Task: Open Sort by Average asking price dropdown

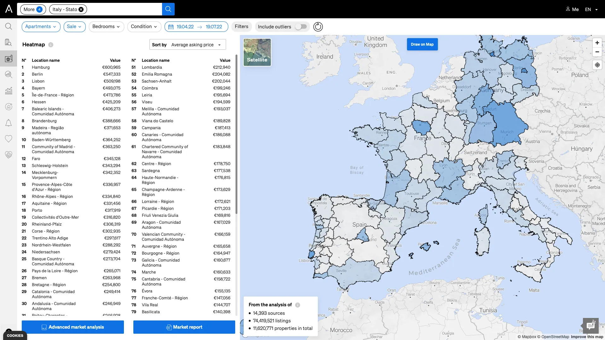Action: pyautogui.click(x=188, y=45)
